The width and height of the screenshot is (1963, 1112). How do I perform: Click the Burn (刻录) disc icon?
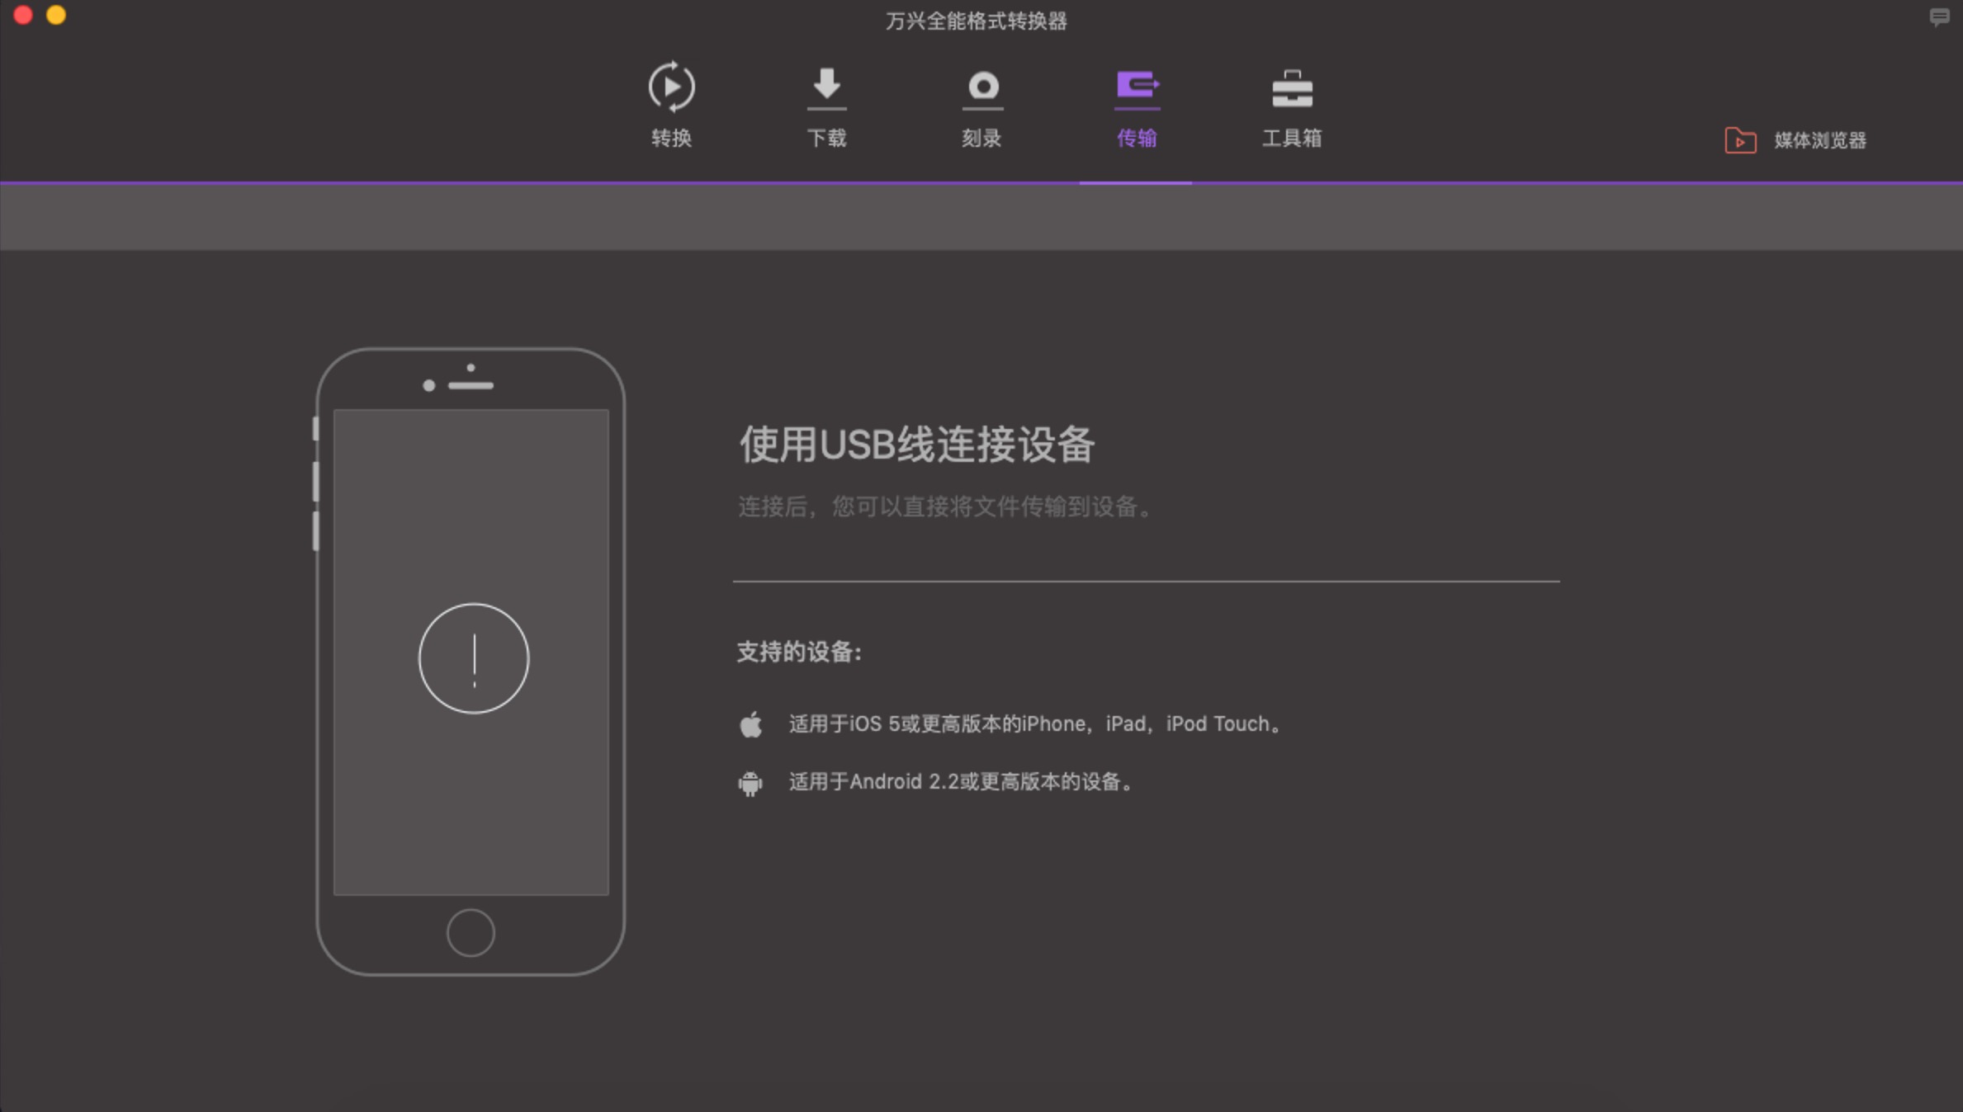click(982, 87)
